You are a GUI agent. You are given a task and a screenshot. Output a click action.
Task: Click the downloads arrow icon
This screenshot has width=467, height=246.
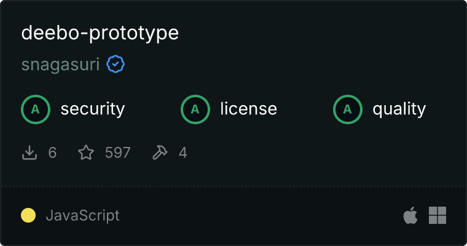pos(29,153)
